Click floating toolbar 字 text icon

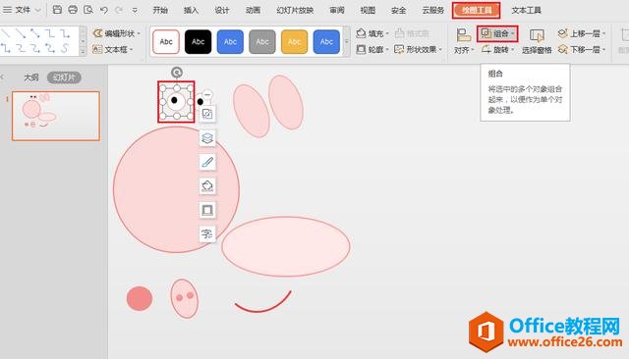pyautogui.click(x=207, y=234)
